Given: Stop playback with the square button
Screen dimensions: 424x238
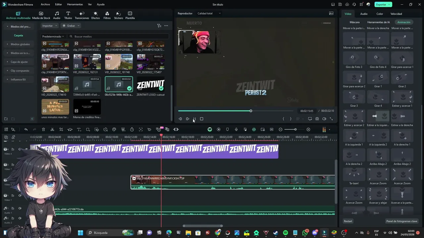Looking at the screenshot, I should point(201,119).
